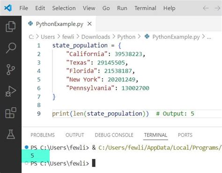Switch to the PORTS panel tab
Screen dimensions: 222x173
(x=185, y=135)
